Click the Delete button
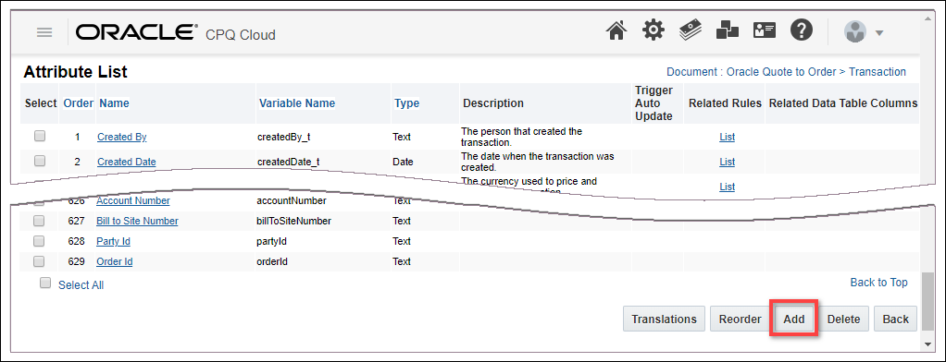This screenshot has width=946, height=362. 843,320
